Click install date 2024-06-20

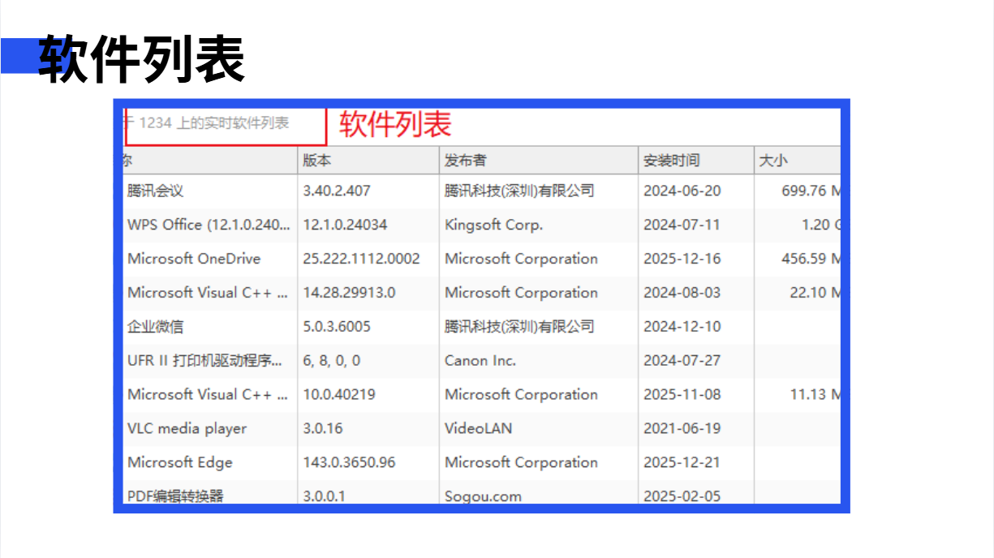pos(682,191)
